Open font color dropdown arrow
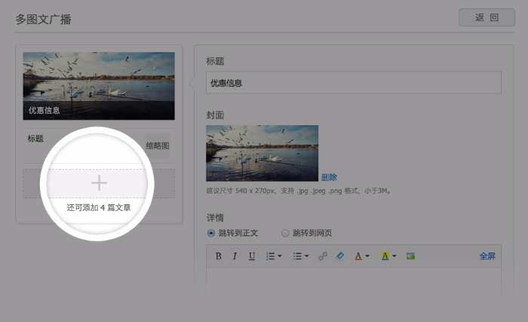This screenshot has width=528, height=322. (367, 256)
